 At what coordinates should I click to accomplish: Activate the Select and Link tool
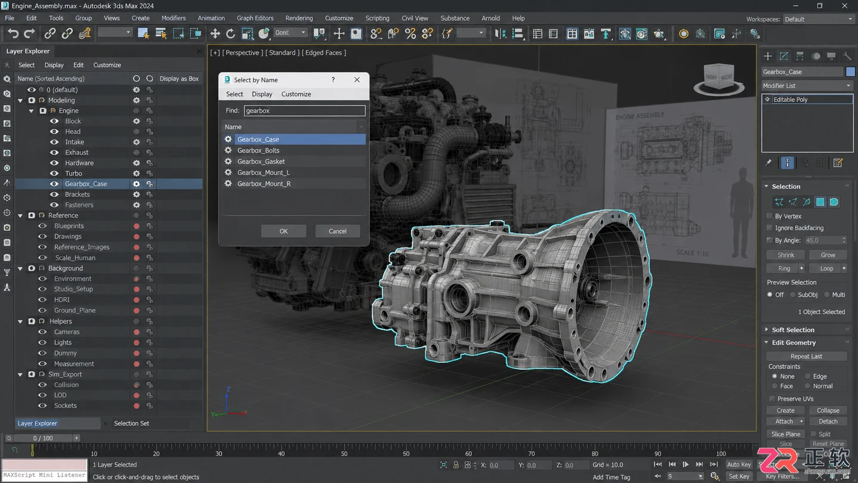point(50,33)
